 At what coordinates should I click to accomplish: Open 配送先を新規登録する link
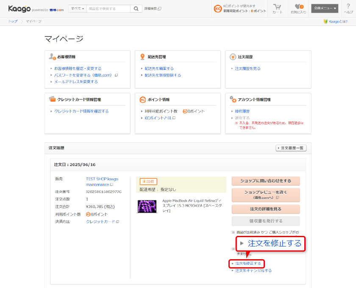(x=163, y=75)
